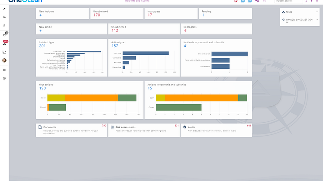Click yellow Open segment in Your actions chart

pyautogui.click(x=56, y=98)
